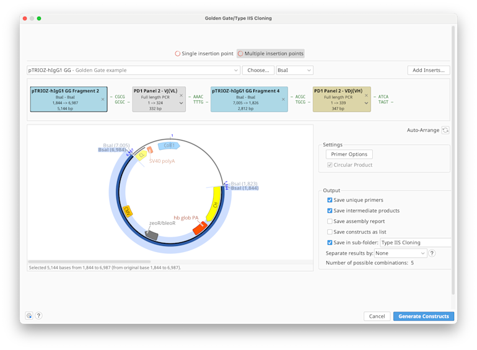The width and height of the screenshot is (477, 350).
Task: Select the hb glob PA annotation
Action: tap(199, 229)
